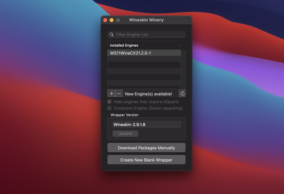This screenshot has height=194, width=284.
Task: Click Create New Blank Wrapper
Action: [x=146, y=160]
